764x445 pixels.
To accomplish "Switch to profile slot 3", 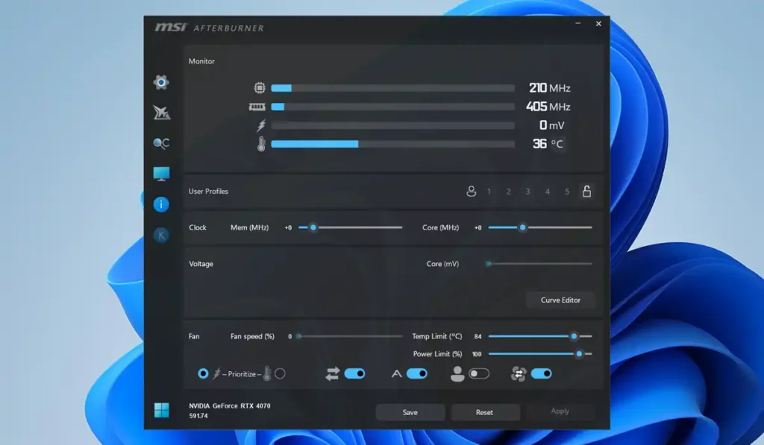I will [x=527, y=192].
